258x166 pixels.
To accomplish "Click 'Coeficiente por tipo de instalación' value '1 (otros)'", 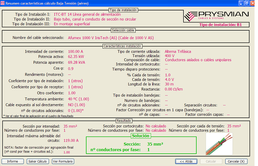I will [76, 81].
